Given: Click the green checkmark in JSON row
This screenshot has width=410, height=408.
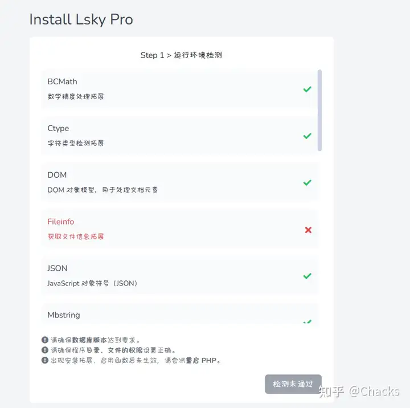Looking at the screenshot, I should pos(307,276).
